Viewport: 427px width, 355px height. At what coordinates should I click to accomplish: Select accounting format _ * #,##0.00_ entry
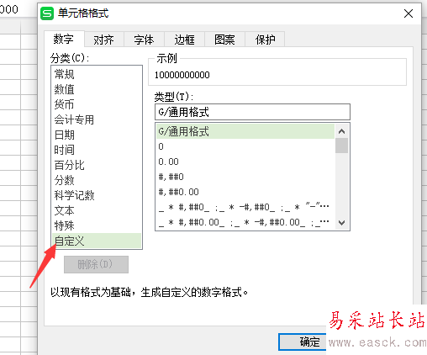(245, 222)
